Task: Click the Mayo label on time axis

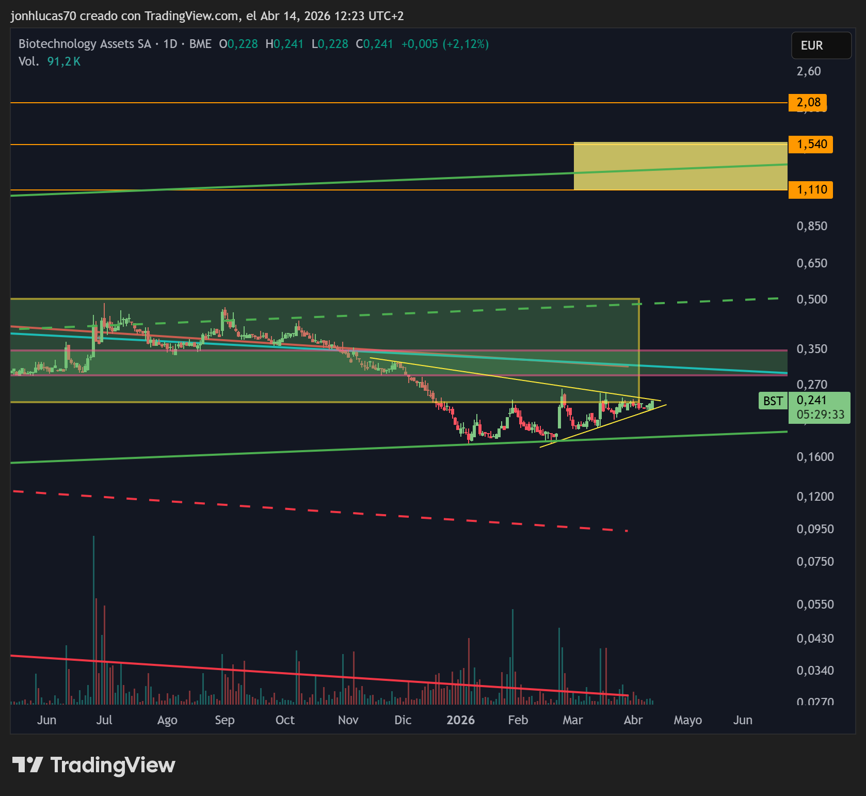Action: pyautogui.click(x=687, y=720)
